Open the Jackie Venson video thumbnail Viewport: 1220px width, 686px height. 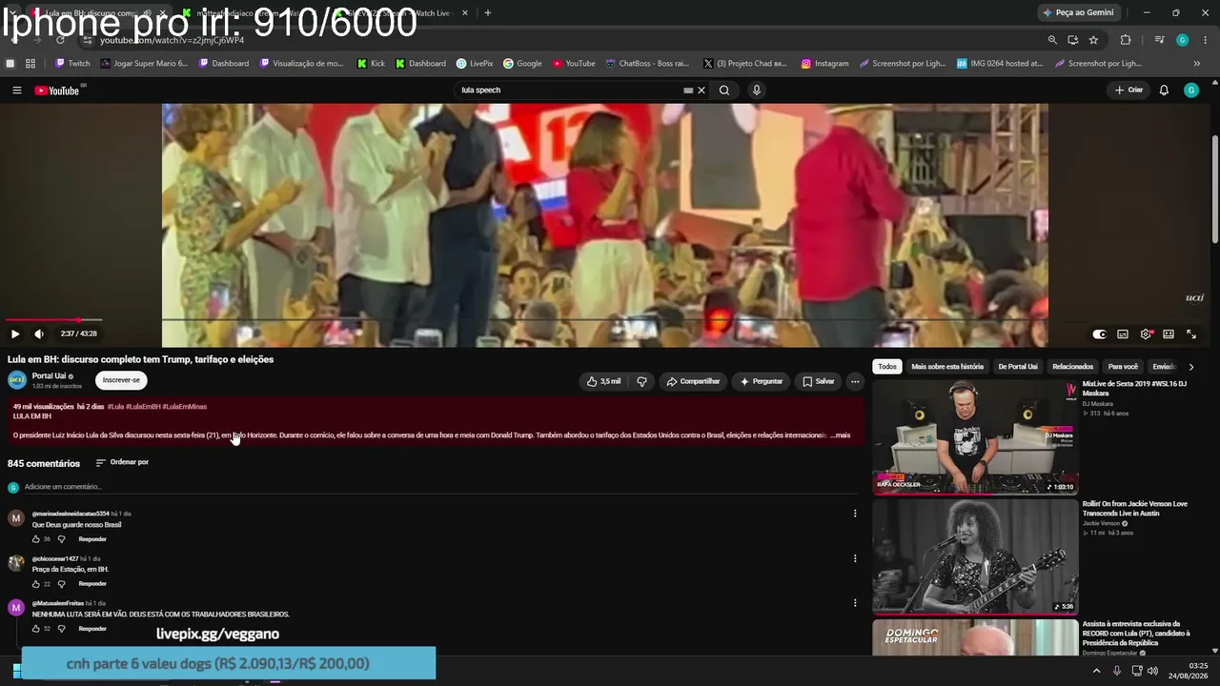click(975, 557)
